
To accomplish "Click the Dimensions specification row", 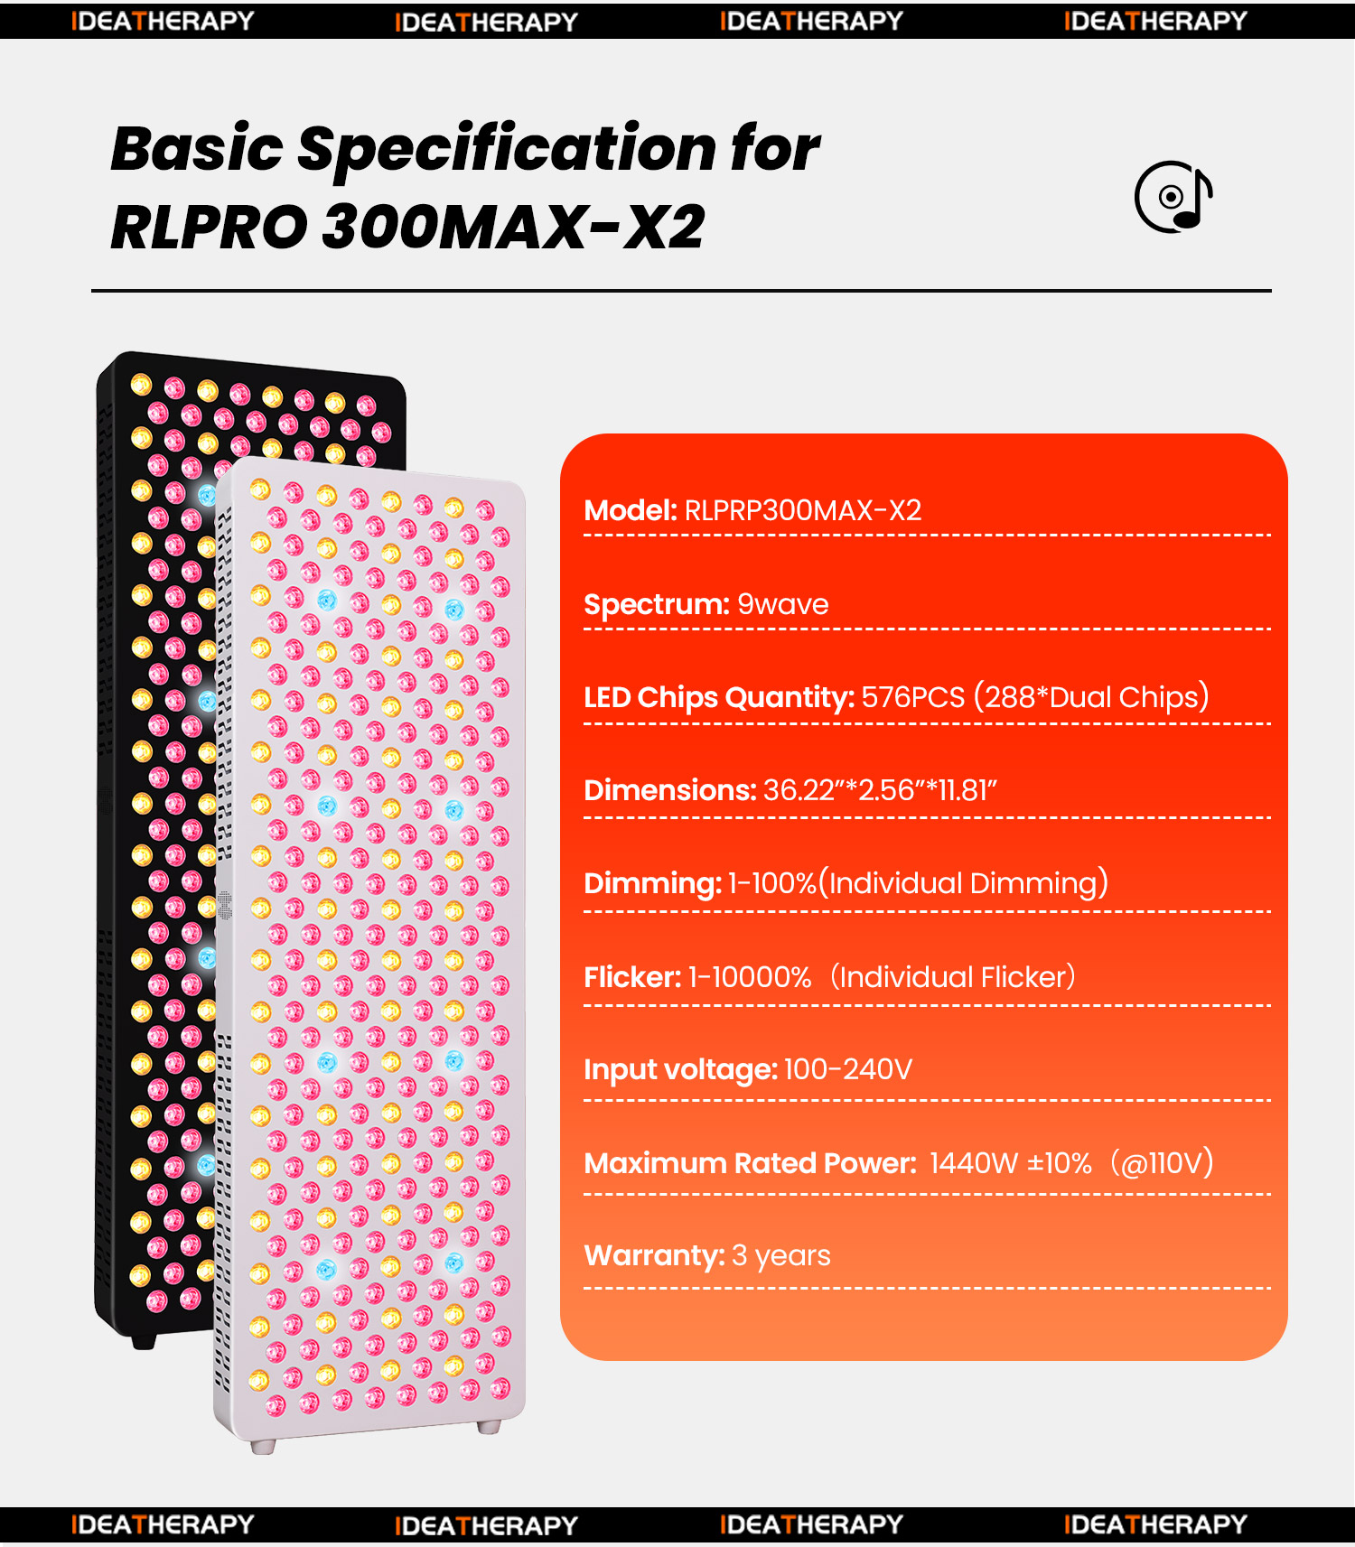I will (x=790, y=790).
